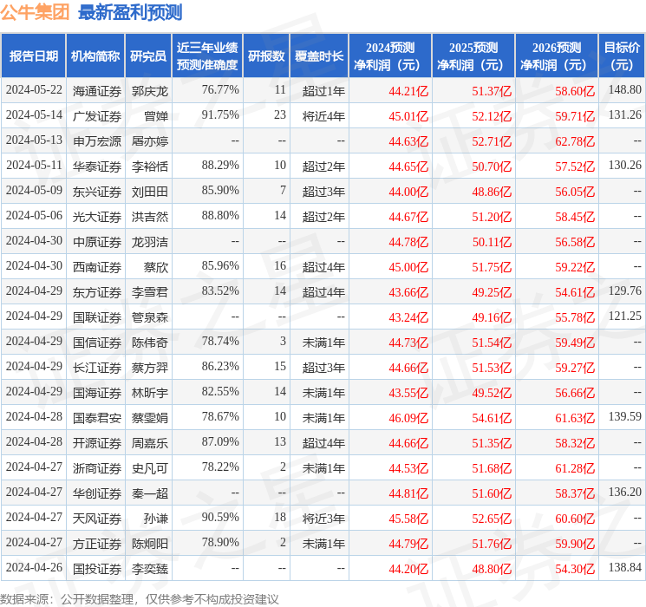Click the 最新盈利预测 heading

[130, 12]
